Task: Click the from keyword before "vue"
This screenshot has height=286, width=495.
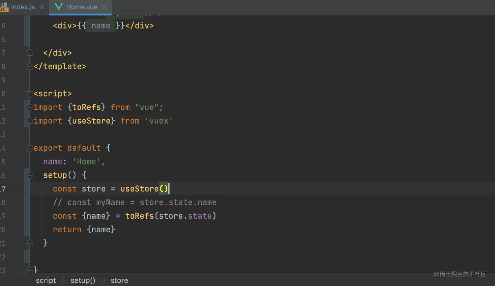Action: [x=120, y=107]
